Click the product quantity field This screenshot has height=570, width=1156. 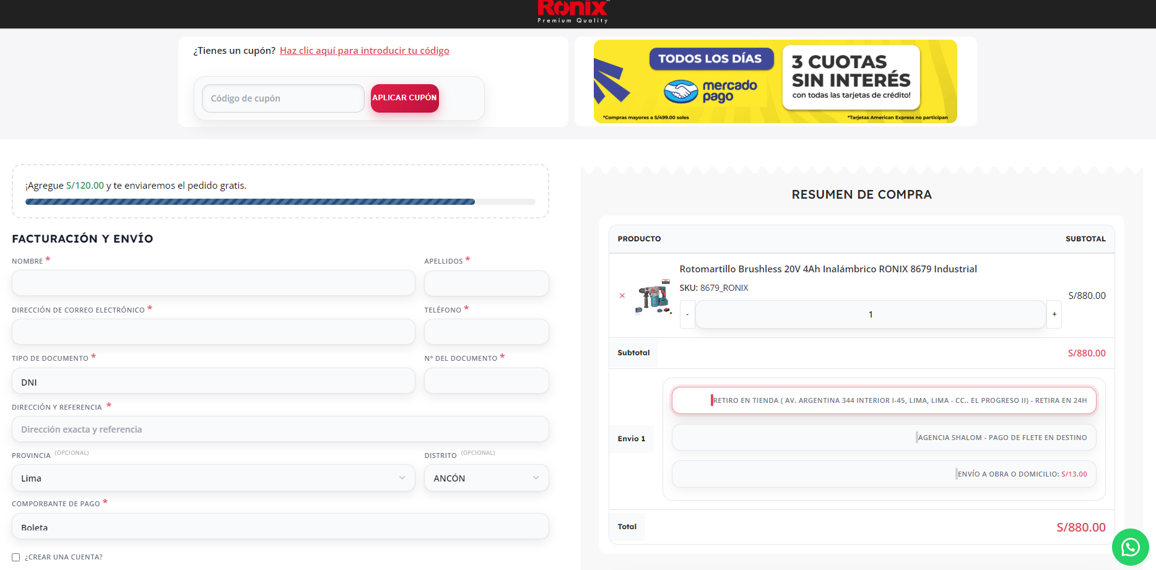[871, 314]
